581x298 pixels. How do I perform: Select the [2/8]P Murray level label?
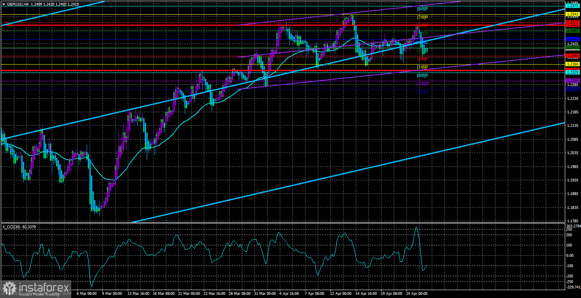point(423,59)
